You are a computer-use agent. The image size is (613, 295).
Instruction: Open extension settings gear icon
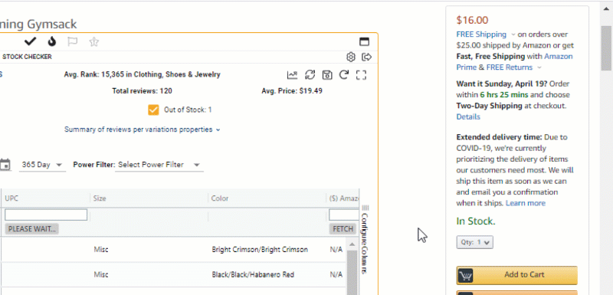tap(351, 57)
